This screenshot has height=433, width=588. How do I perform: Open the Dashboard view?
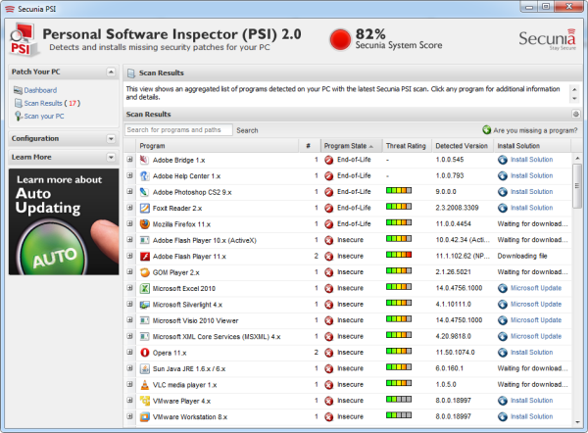[40, 90]
